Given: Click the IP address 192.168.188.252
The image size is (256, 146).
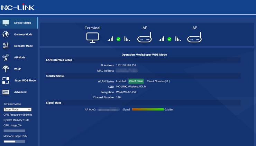Looking at the screenshot, I should pyautogui.click(x=126, y=65).
